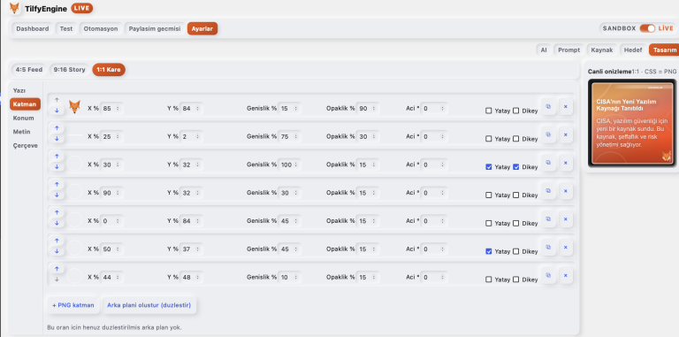Viewport: 679px width, 337px height.
Task: Click Arka plani olustur (duzlestir)
Action: [149, 305]
